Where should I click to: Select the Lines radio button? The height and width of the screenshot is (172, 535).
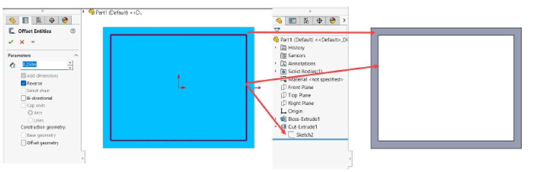(30, 120)
